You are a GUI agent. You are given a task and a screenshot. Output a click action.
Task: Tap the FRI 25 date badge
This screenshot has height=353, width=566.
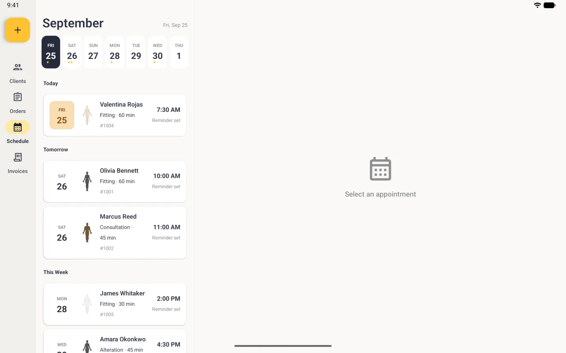coord(62,115)
